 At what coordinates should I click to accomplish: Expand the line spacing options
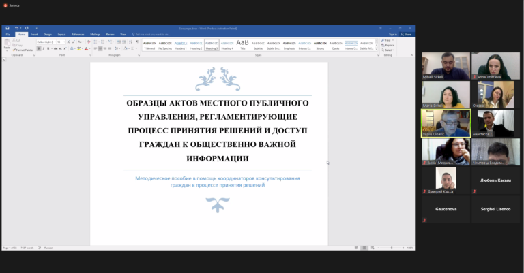tap(117, 48)
